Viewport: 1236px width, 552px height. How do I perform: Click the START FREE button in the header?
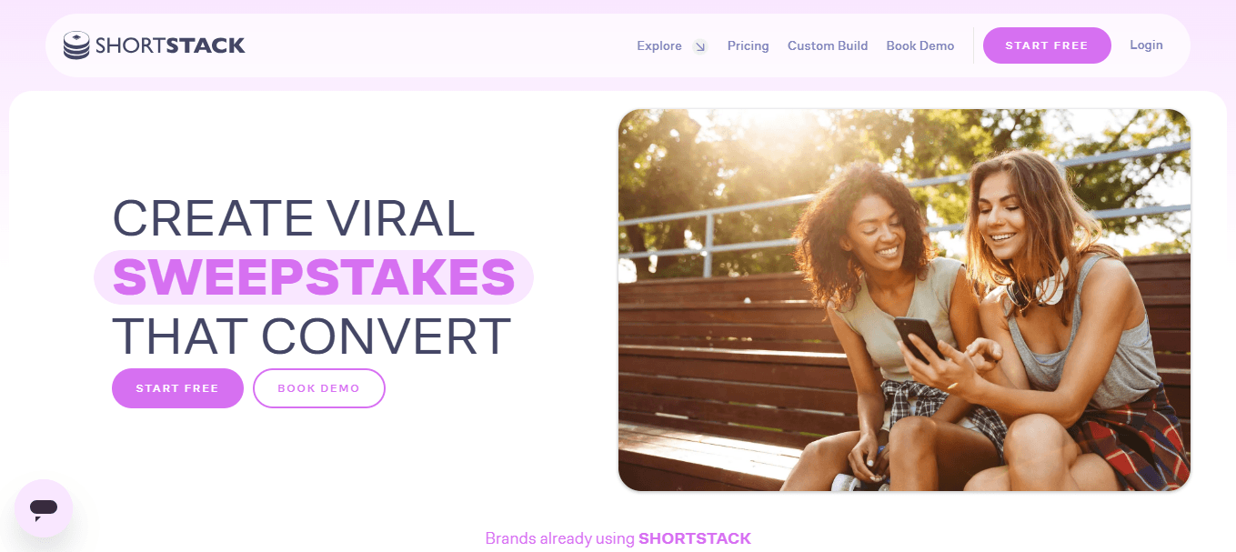[x=1047, y=45]
